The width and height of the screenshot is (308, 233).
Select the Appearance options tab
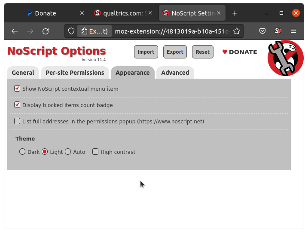(x=133, y=73)
